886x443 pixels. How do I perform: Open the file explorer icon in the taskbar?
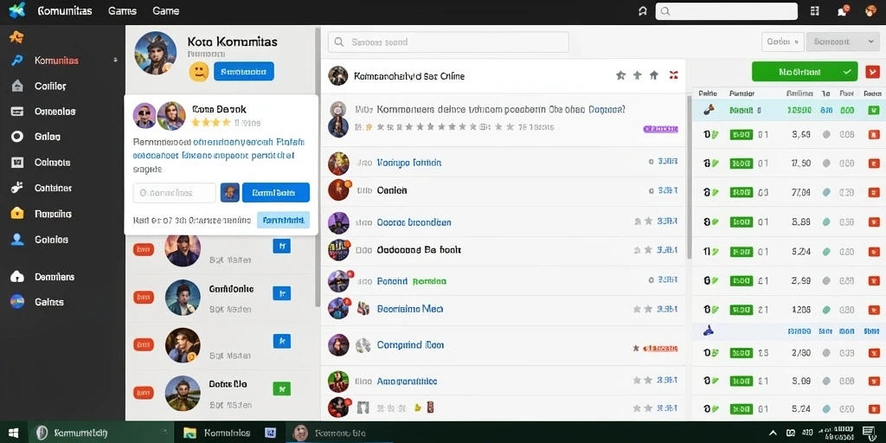coord(189,433)
